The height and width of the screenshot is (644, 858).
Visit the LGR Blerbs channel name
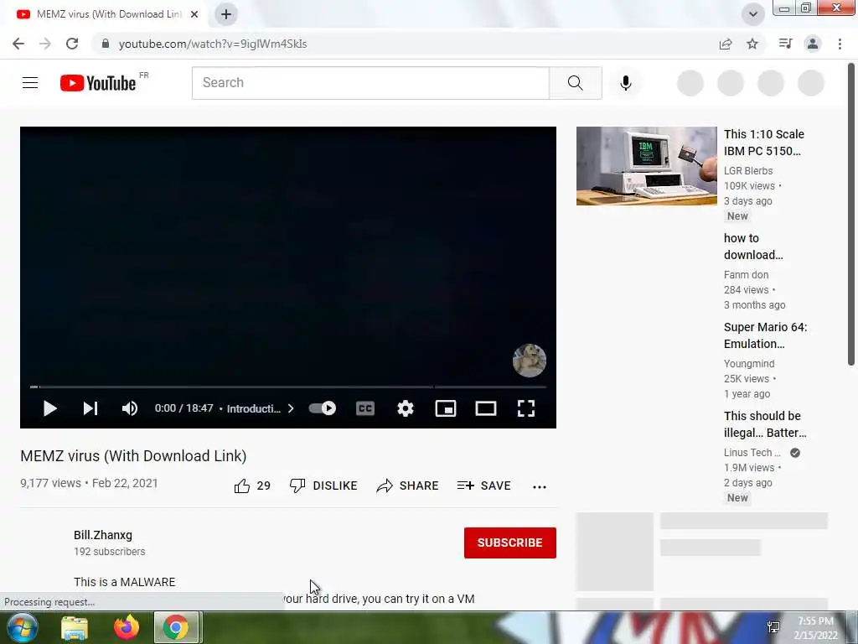coord(748,171)
